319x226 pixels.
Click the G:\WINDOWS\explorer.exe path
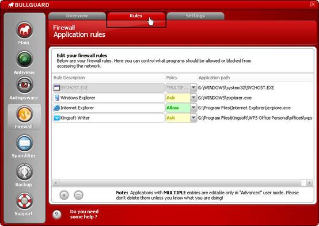pyautogui.click(x=225, y=98)
